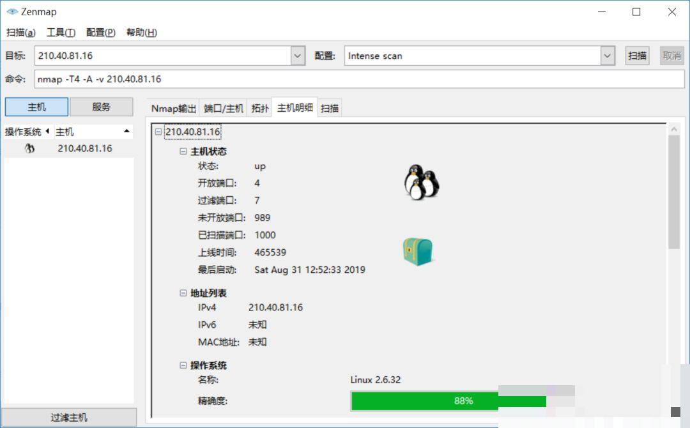Click the 过滤主机 filter button

click(x=69, y=417)
